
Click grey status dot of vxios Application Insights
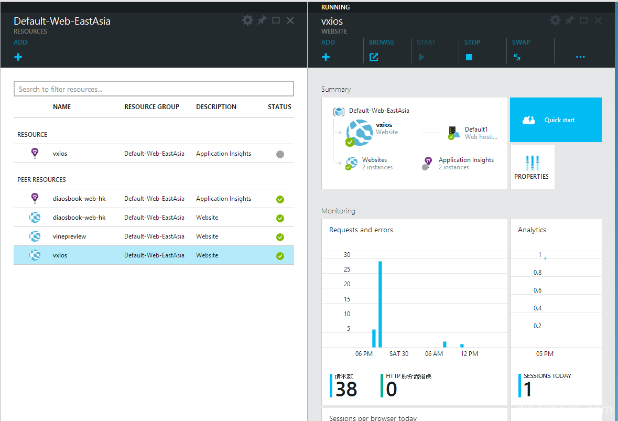point(280,154)
